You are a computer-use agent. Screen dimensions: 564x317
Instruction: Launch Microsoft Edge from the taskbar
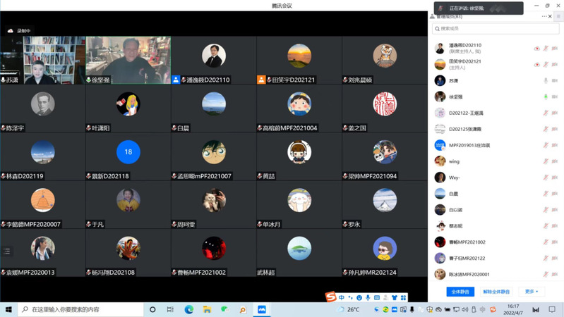(x=189, y=309)
